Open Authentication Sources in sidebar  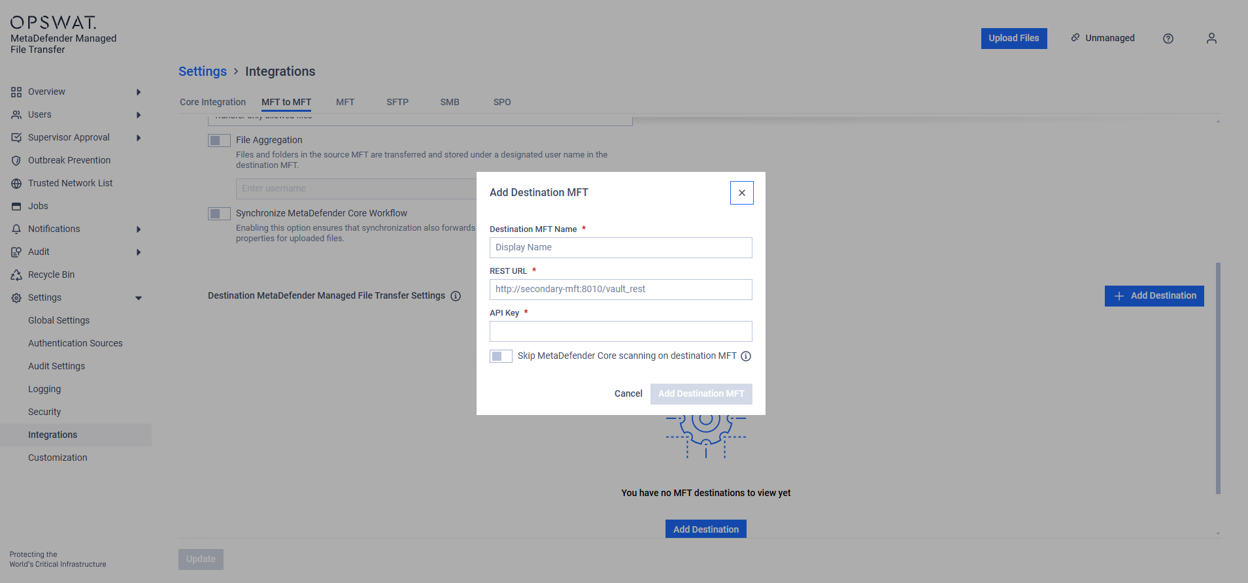pos(75,343)
